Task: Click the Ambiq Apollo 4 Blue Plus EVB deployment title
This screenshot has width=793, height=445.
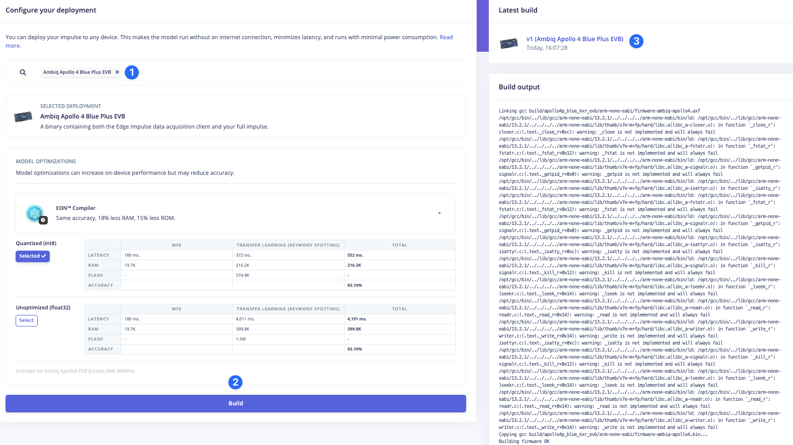Action: tap(82, 117)
